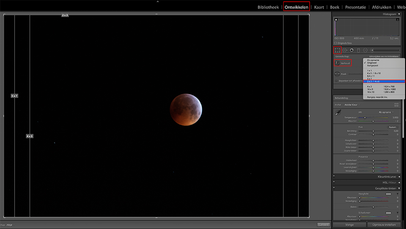Switch to the Bibliotheek module
The height and width of the screenshot is (229, 406).
click(x=268, y=7)
